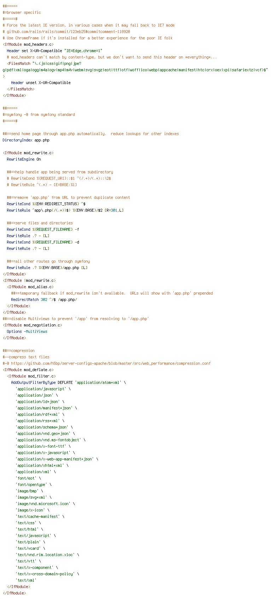This screenshot has width=271, height=599.
Task: Click the DirectoryIndex app.php directive
Action: tap(26, 140)
